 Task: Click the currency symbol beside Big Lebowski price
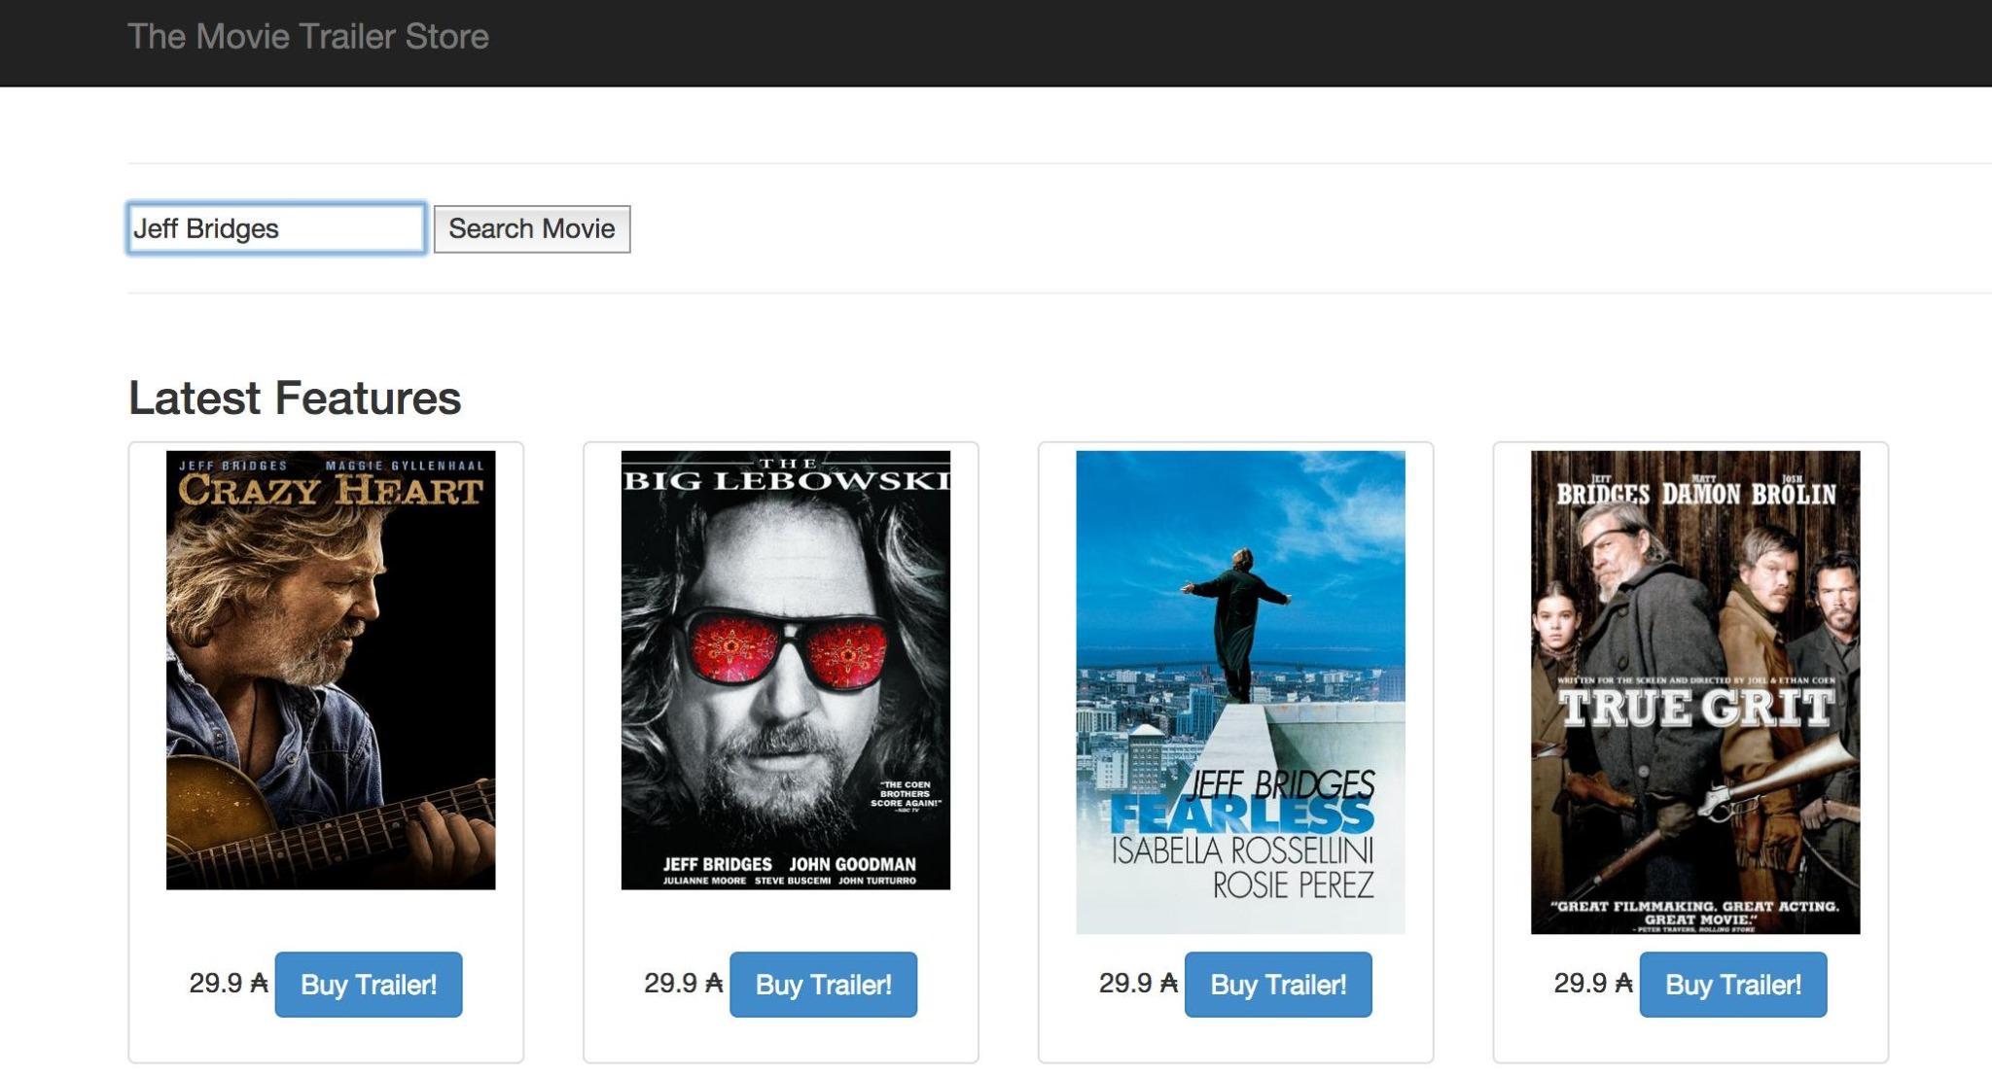click(x=714, y=984)
